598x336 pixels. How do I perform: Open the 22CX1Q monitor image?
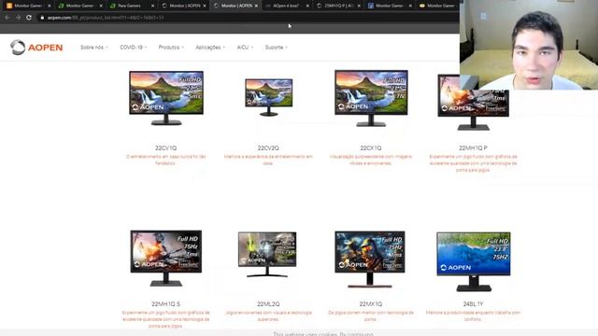(x=371, y=98)
